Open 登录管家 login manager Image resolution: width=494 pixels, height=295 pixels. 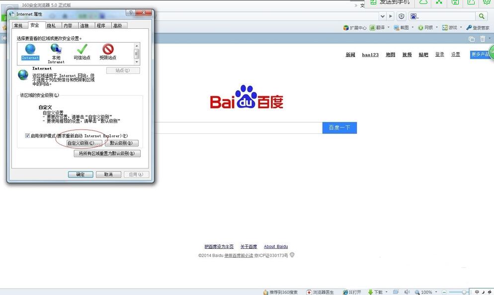click(x=478, y=28)
